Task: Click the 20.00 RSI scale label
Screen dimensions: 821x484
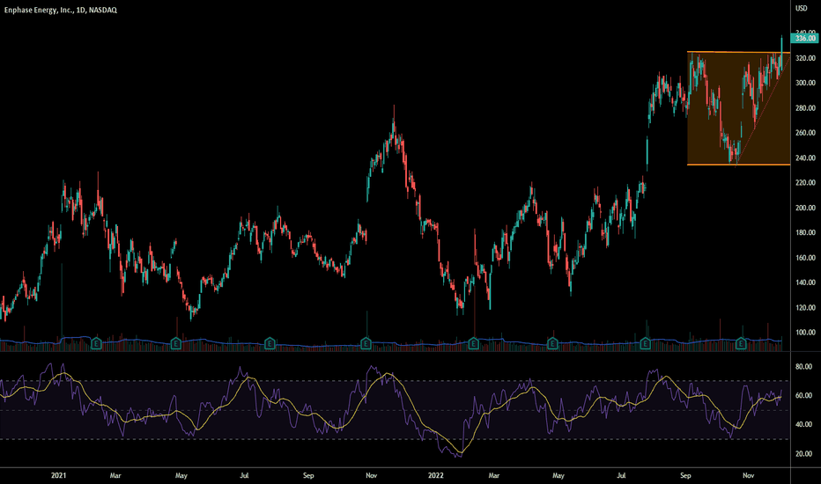Action: point(803,454)
